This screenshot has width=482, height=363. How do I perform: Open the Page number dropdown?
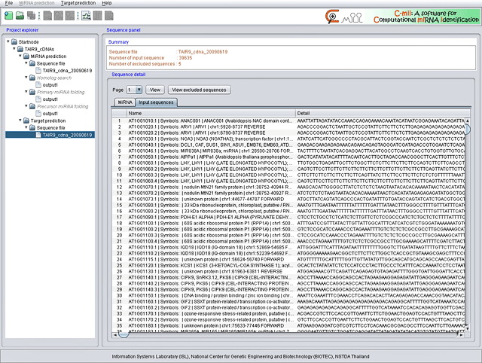[x=139, y=90]
